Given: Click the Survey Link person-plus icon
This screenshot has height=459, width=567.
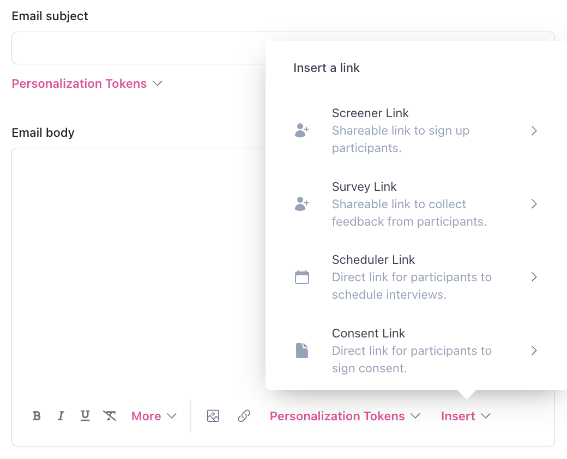Looking at the screenshot, I should click(x=301, y=204).
